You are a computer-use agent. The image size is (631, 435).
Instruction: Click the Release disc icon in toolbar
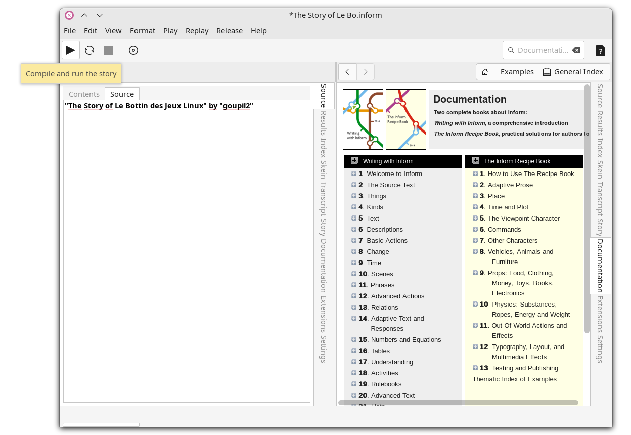pos(133,50)
